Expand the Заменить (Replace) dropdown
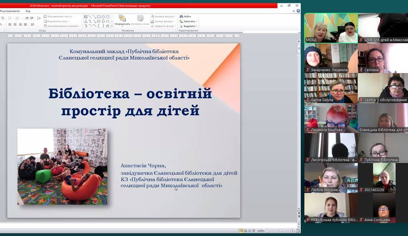This screenshot has height=236, width=408. pos(197,21)
